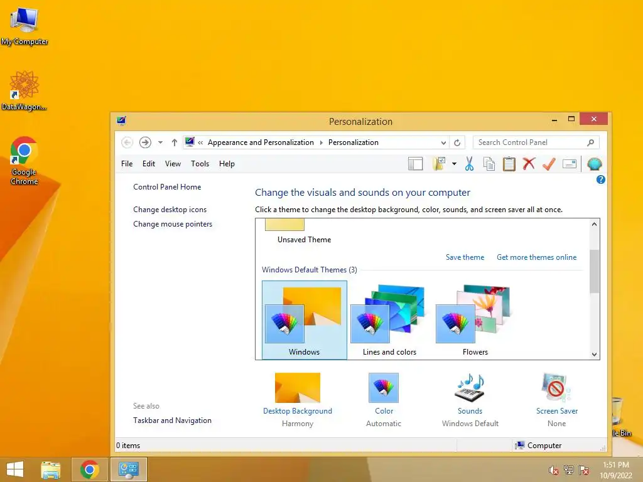The width and height of the screenshot is (643, 482).
Task: Click Control Panel taskbar button
Action: pos(129,469)
